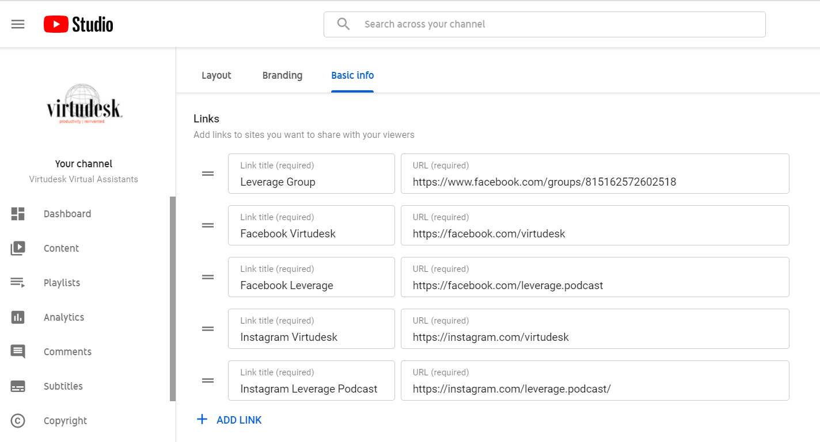Image resolution: width=820 pixels, height=442 pixels.
Task: Select the Basic info tab
Action: [352, 75]
